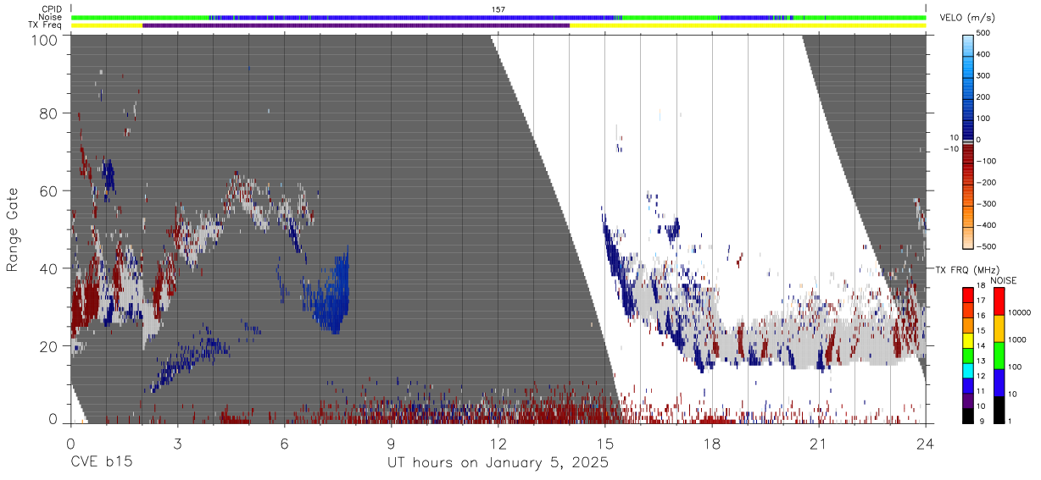Select the 300 tick on the velocity colorbar
1041x480 pixels.
pos(985,76)
